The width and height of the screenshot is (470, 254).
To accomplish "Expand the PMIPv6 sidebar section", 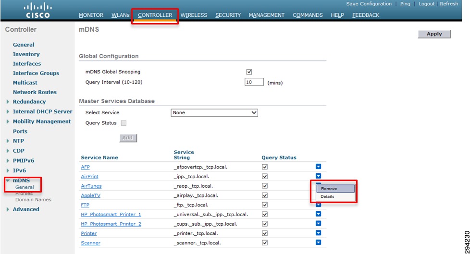I will [8, 161].
